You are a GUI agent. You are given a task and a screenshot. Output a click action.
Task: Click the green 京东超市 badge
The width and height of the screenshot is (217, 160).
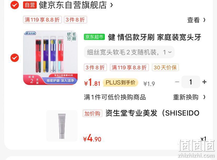click(94, 37)
